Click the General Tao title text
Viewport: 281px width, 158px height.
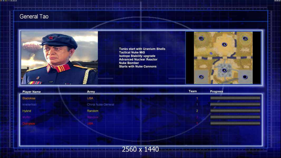coord(34,17)
